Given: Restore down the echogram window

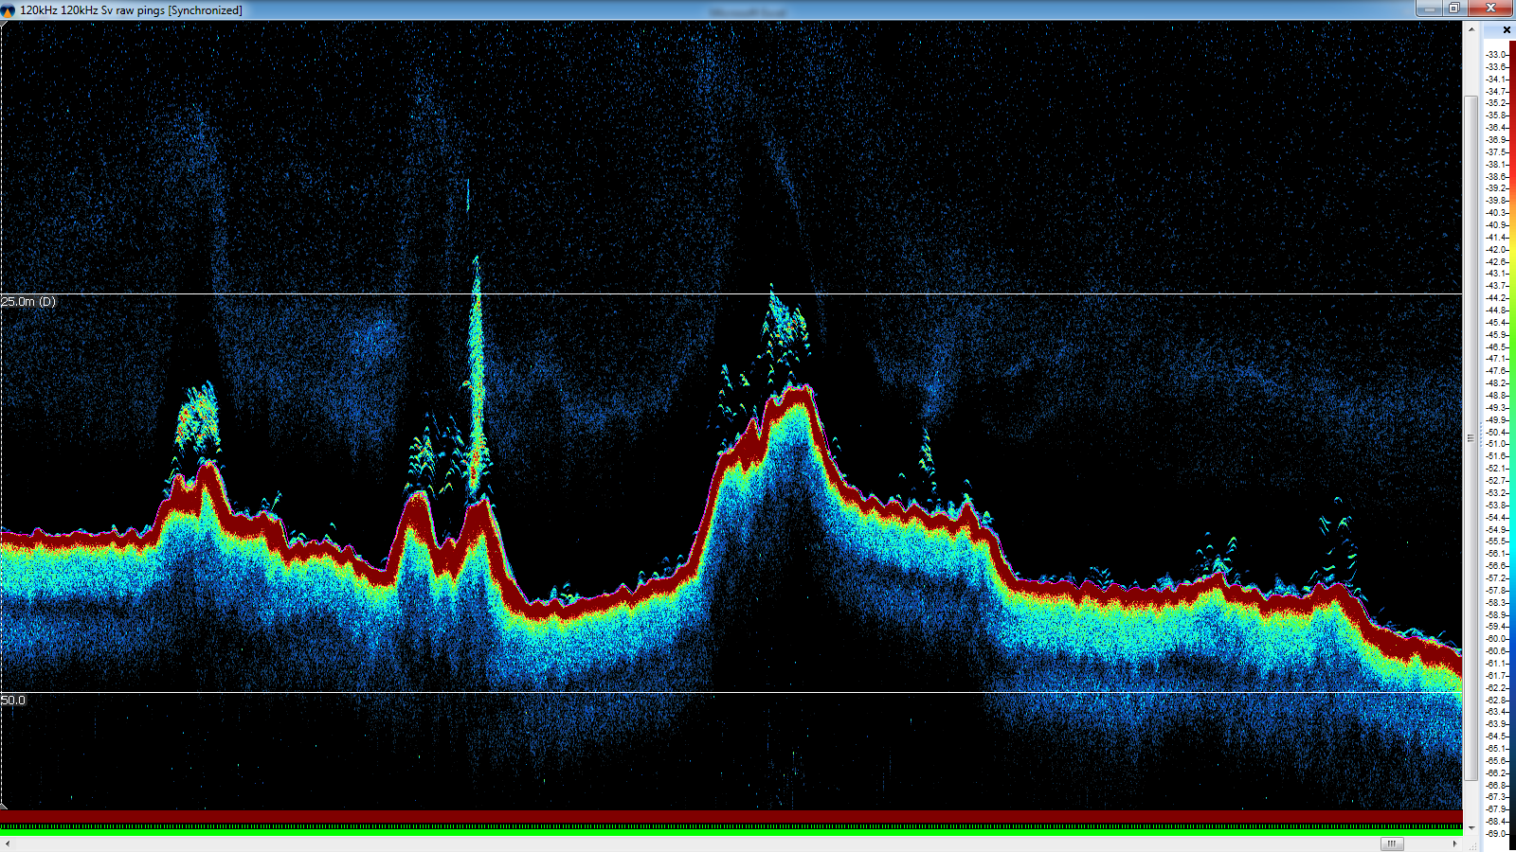Looking at the screenshot, I should pyautogui.click(x=1454, y=9).
